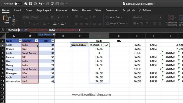Open the Draw tab

29,10
